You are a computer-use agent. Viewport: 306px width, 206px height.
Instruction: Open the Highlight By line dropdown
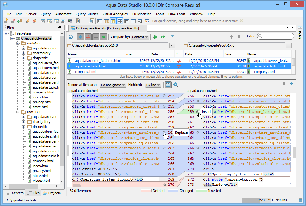153,85
